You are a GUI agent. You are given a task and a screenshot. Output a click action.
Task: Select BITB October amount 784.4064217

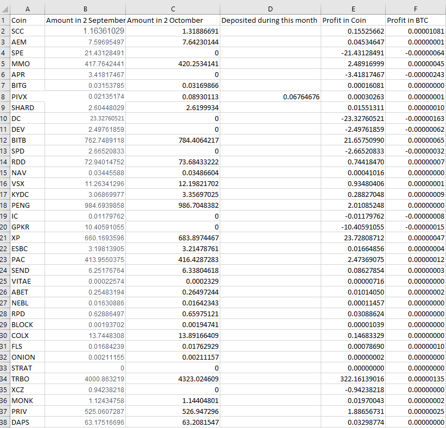point(173,140)
